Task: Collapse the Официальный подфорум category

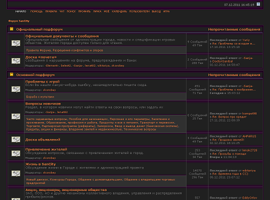Action: click(11, 29)
